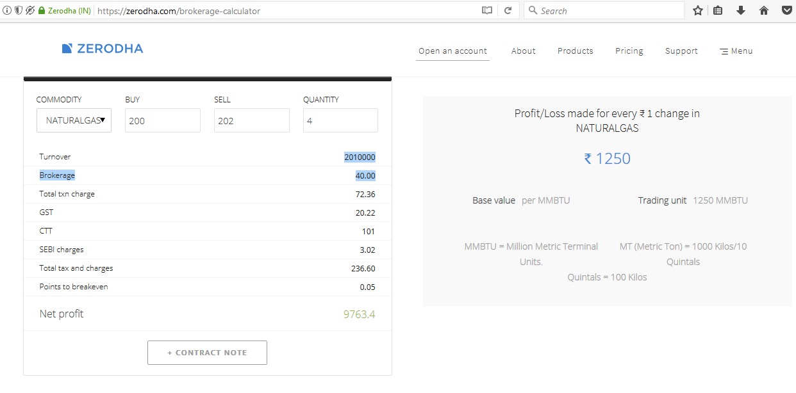Click the search magnifier icon in search bar
Image resolution: width=796 pixels, height=393 pixels.
[533, 10]
